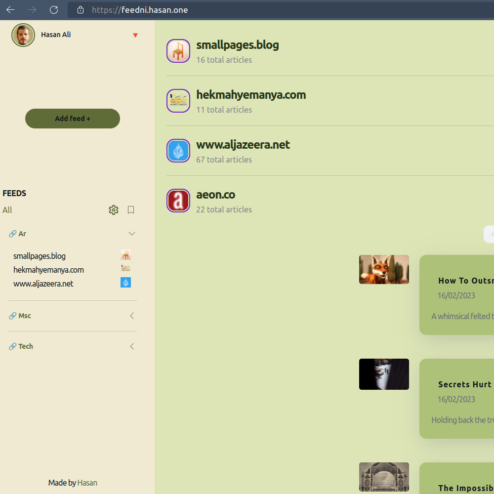Click the Hasan Ali profile avatar
The height and width of the screenshot is (494, 494).
coord(23,35)
